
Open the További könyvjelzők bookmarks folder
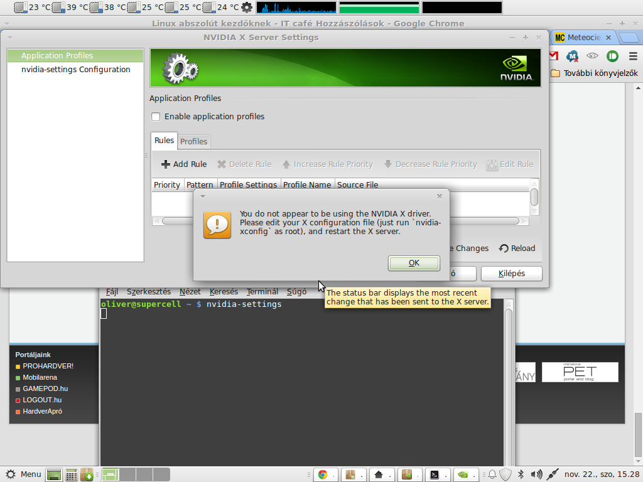(595, 73)
